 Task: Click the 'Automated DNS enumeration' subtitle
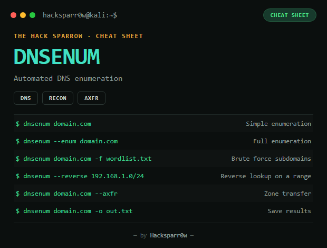click(x=68, y=78)
